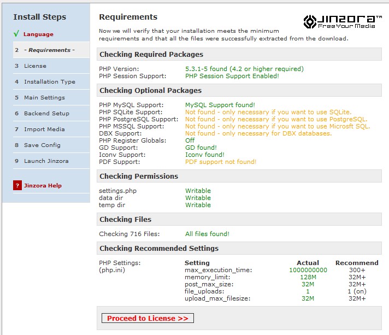389x335 pixels.
Task: Click the Requirements page heading
Action: [128, 17]
